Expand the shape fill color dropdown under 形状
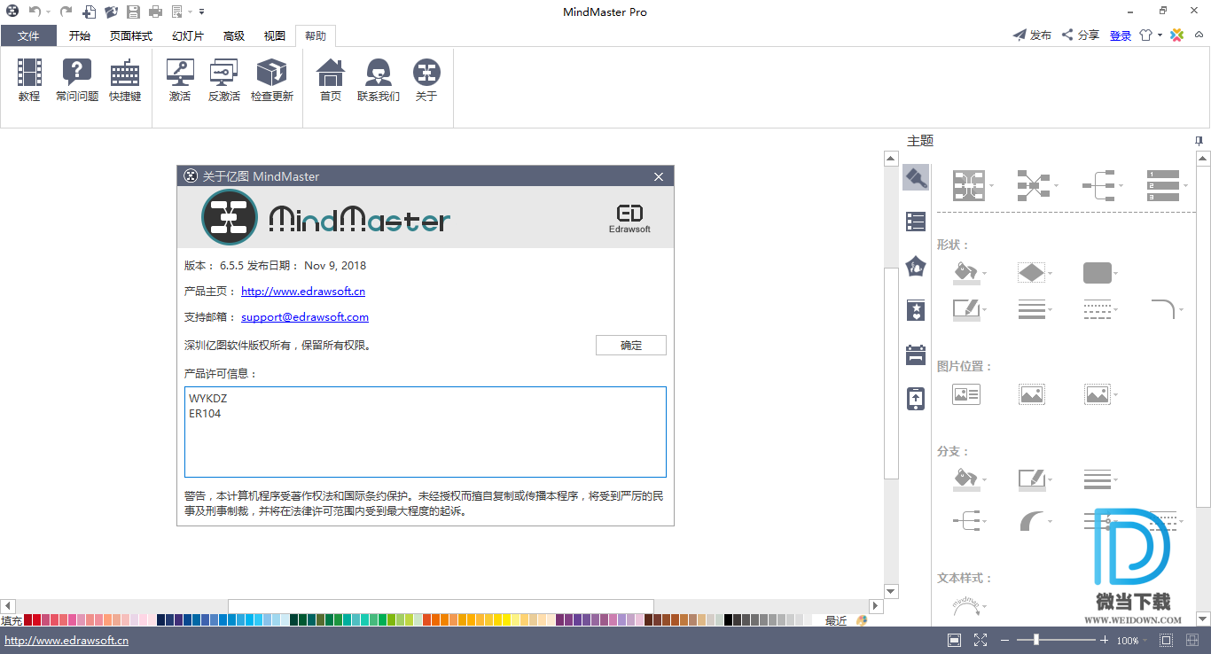 [985, 274]
